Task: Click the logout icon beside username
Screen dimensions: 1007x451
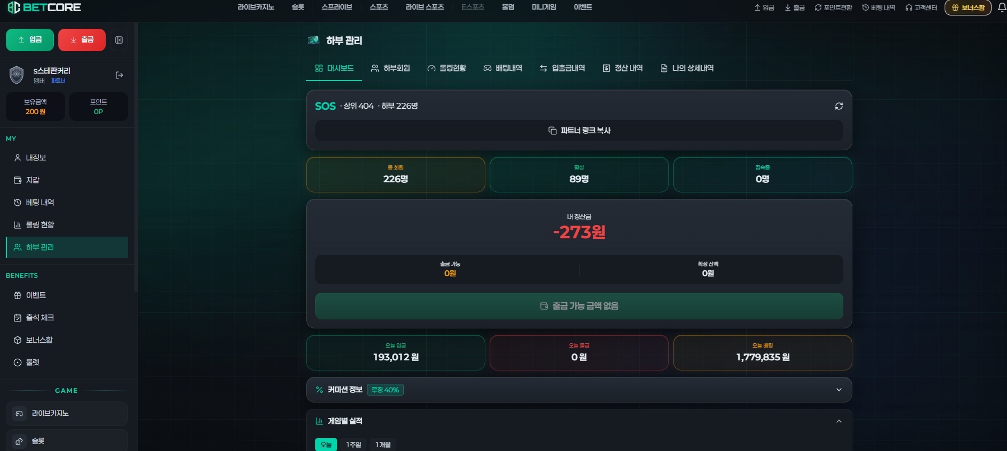Action: 119,75
